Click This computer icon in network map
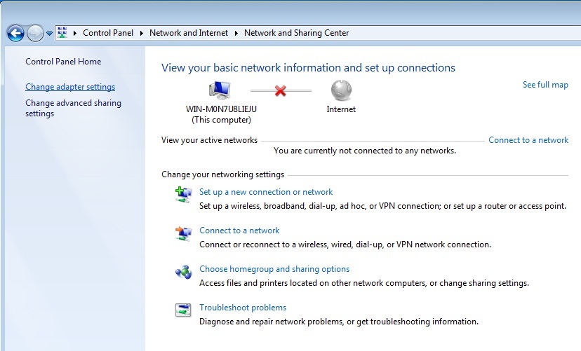Screen dimensions: 581x351 [220, 90]
